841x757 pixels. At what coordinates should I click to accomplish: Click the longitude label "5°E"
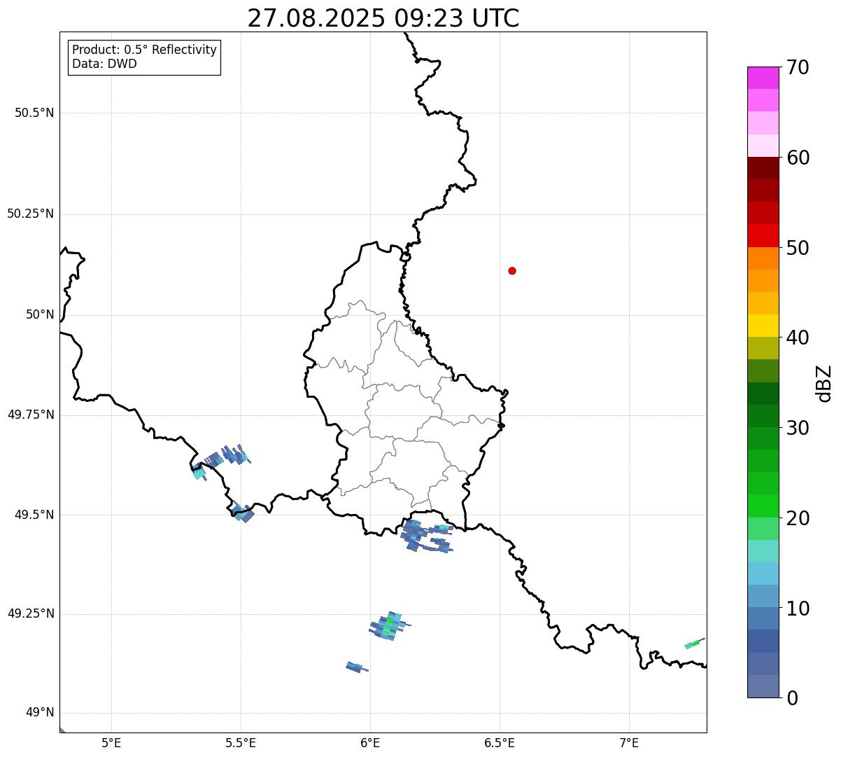111,742
